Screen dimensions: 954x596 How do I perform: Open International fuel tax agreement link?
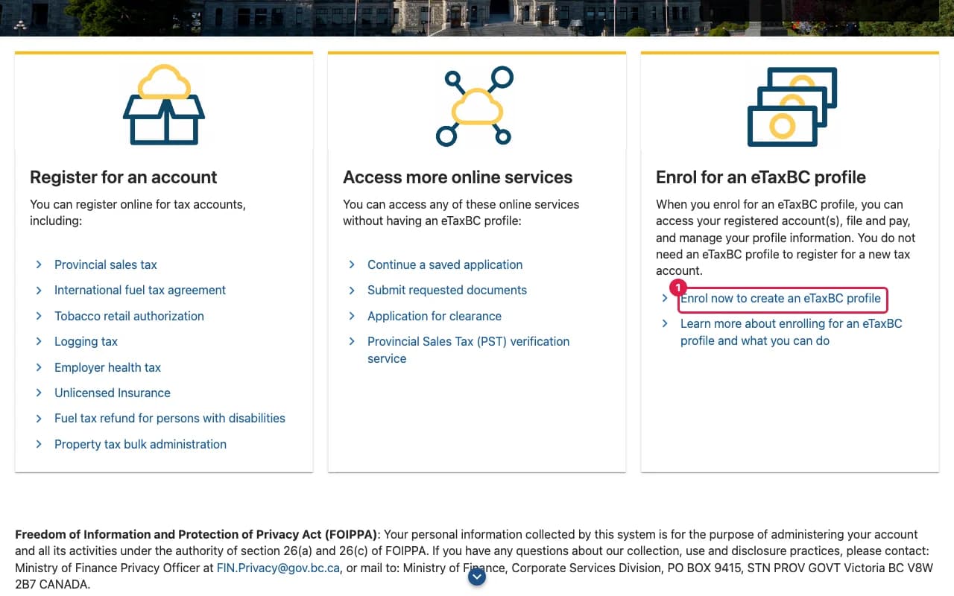[x=140, y=291]
